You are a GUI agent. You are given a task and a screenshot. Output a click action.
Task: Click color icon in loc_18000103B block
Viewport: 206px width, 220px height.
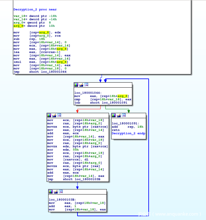pos(51,192)
